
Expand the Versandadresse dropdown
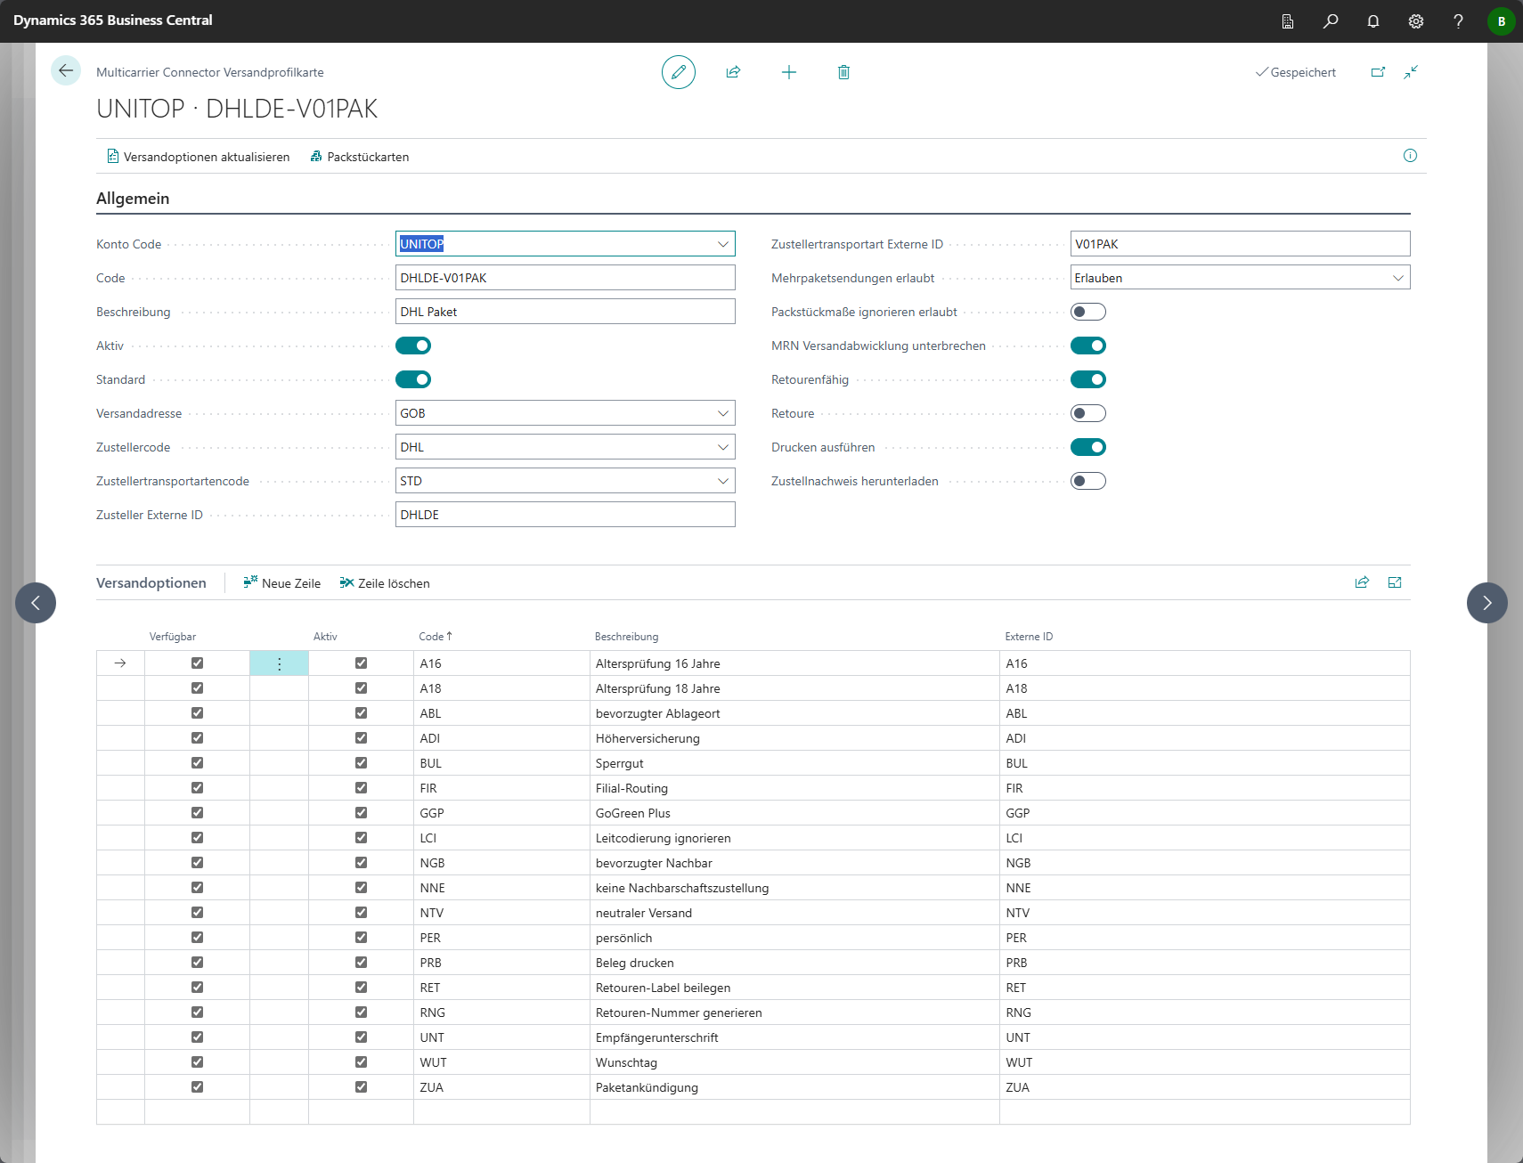[x=722, y=413]
